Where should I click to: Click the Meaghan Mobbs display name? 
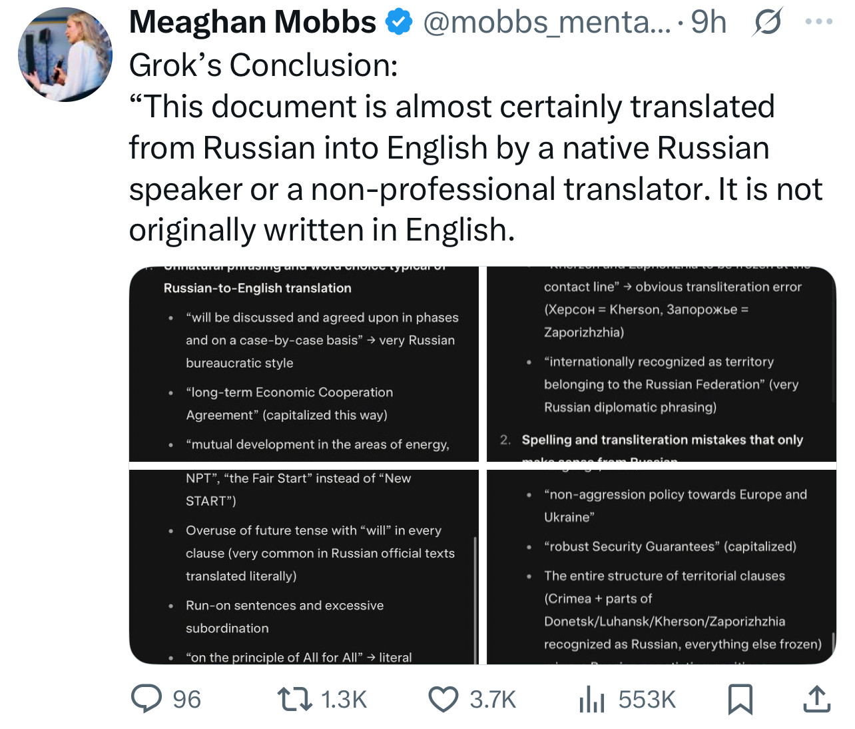(252, 23)
